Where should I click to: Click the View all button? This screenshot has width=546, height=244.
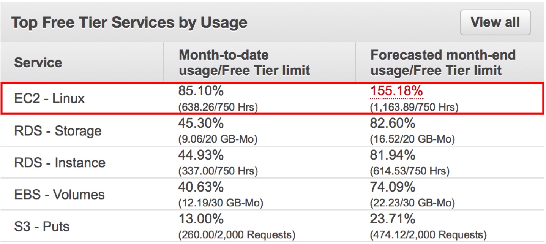[495, 22]
